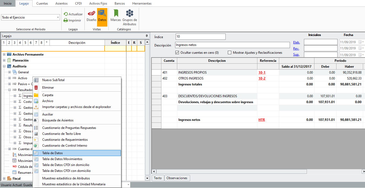Click the Imprimir printer icon
Image resolution: width=365 pixels, height=188 pixels.
tap(66, 20)
